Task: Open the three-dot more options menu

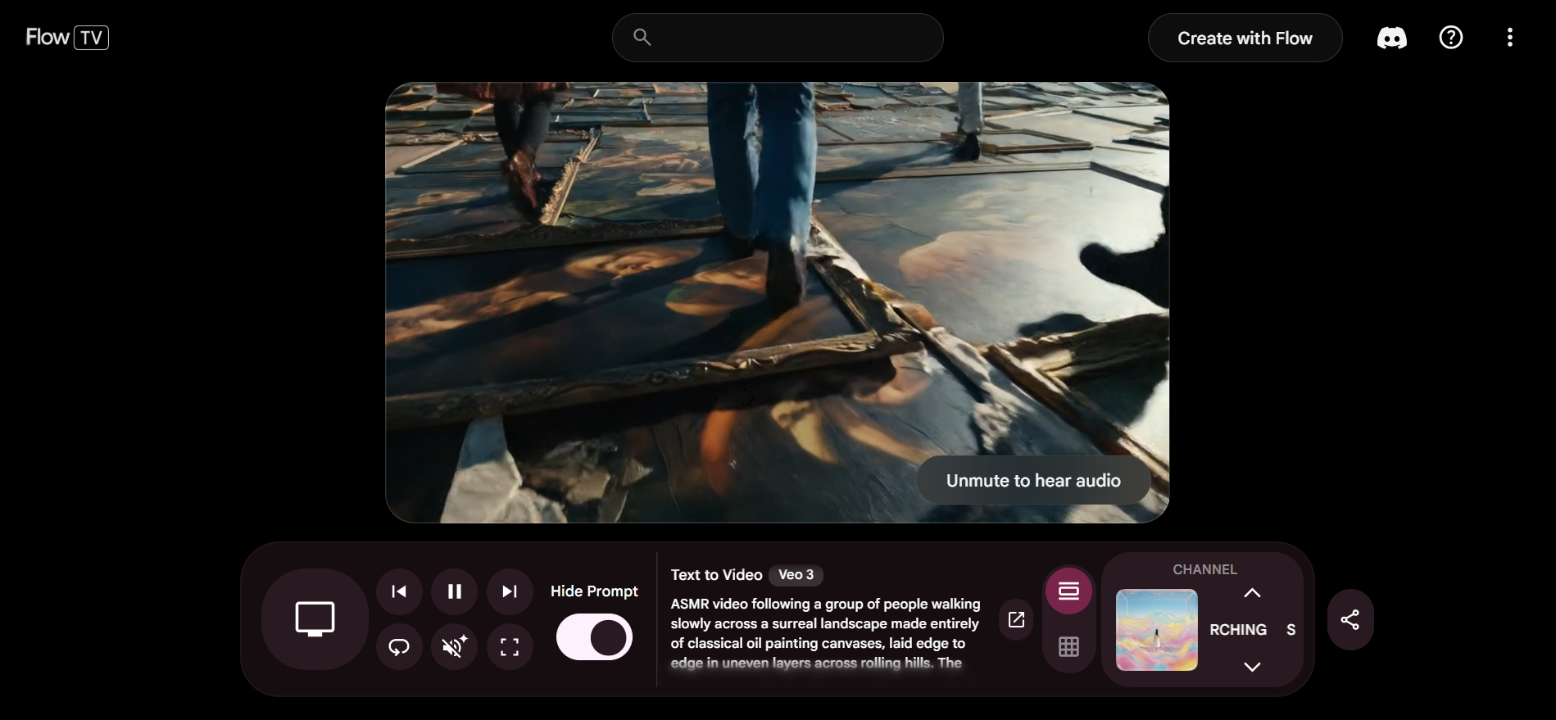Action: (1509, 38)
